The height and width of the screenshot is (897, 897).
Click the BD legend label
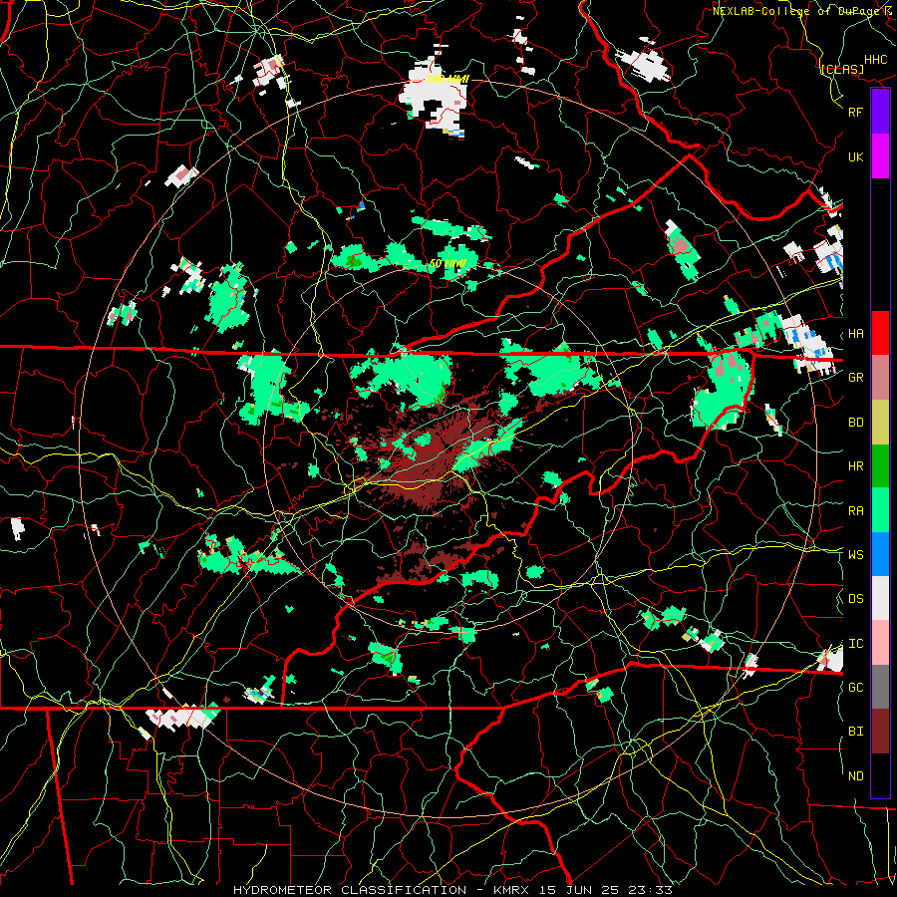[856, 423]
